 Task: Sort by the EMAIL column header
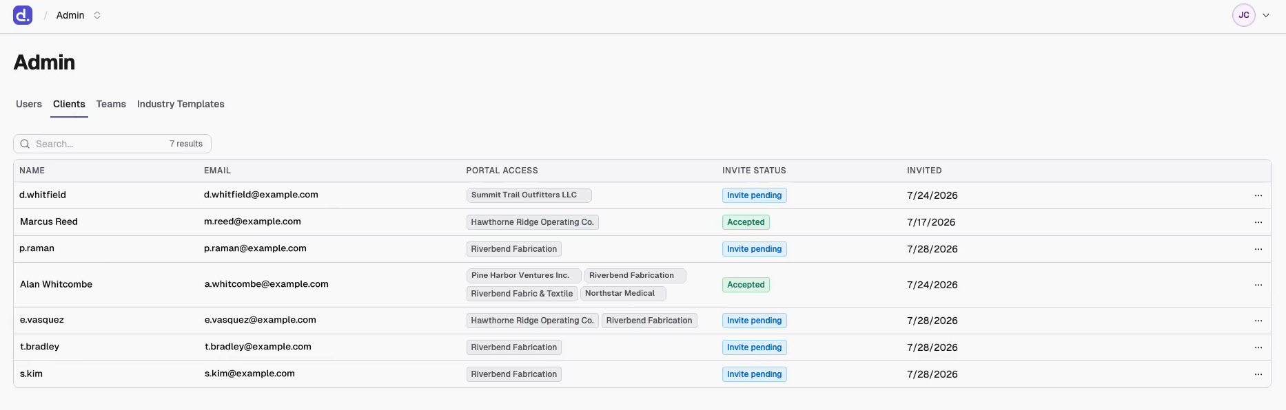(x=217, y=171)
